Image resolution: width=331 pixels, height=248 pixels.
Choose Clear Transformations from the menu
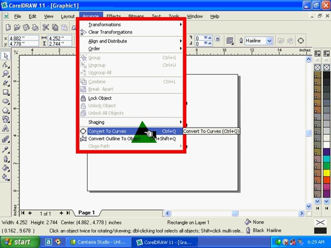point(131,32)
